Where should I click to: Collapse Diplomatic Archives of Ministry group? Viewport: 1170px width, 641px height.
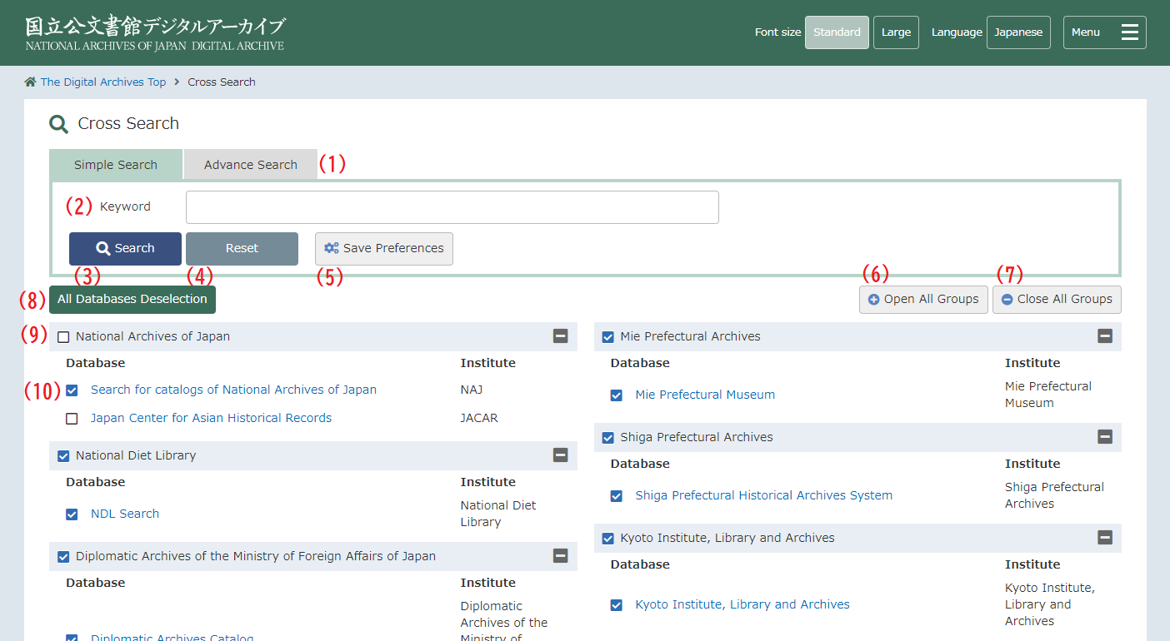561,556
